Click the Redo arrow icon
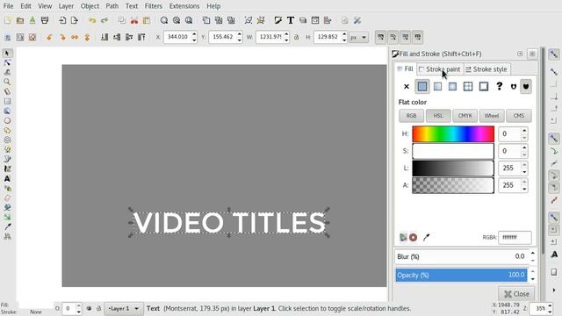Screen dimensions: 562x316 tap(104, 20)
